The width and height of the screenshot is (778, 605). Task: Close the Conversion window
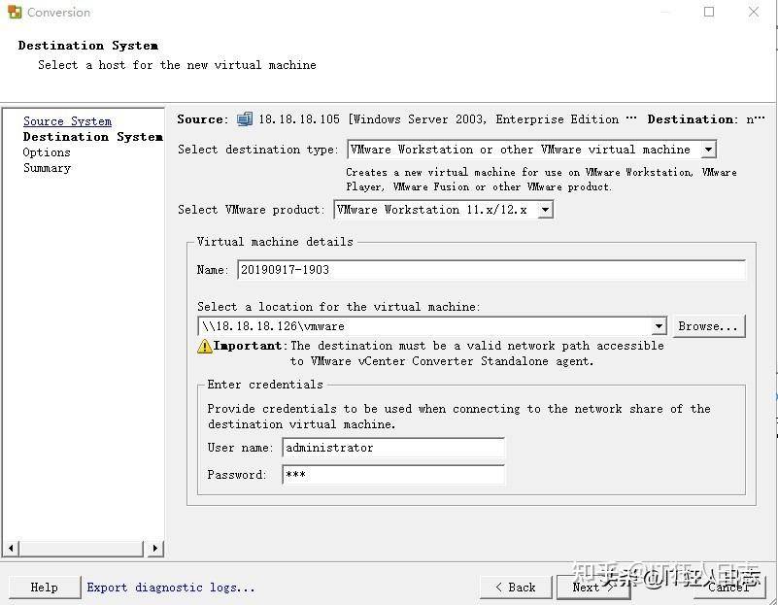(x=753, y=12)
